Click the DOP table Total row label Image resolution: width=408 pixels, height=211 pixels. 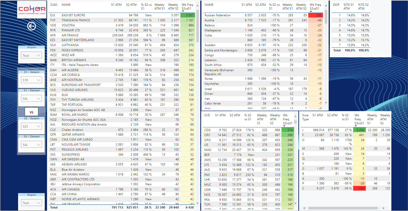coord(337,50)
